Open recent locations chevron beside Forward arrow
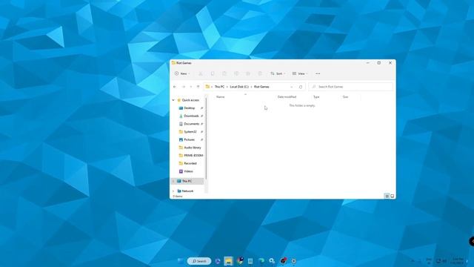 [x=191, y=87]
